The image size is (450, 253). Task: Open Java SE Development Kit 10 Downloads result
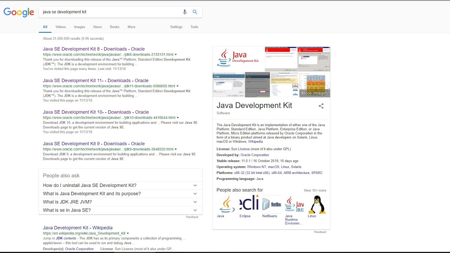[96, 112]
